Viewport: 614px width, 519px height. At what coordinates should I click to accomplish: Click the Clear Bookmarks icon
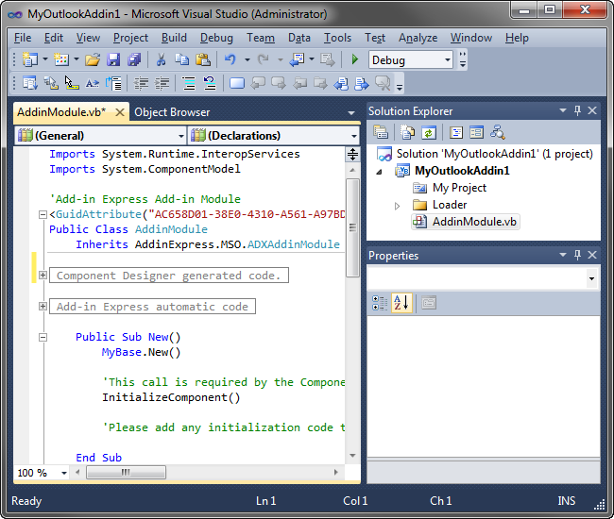pyautogui.click(x=383, y=83)
